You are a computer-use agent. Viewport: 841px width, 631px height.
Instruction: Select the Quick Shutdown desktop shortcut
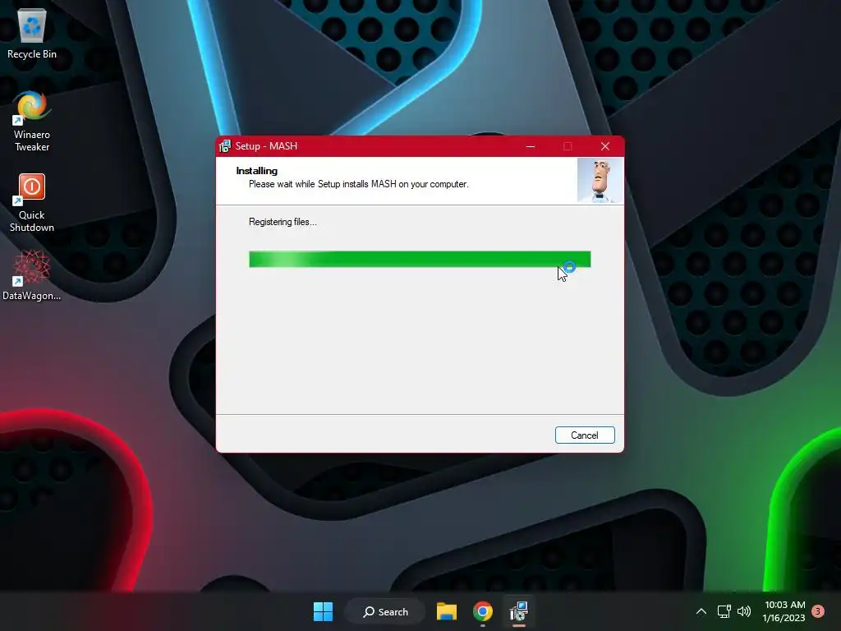(32, 203)
